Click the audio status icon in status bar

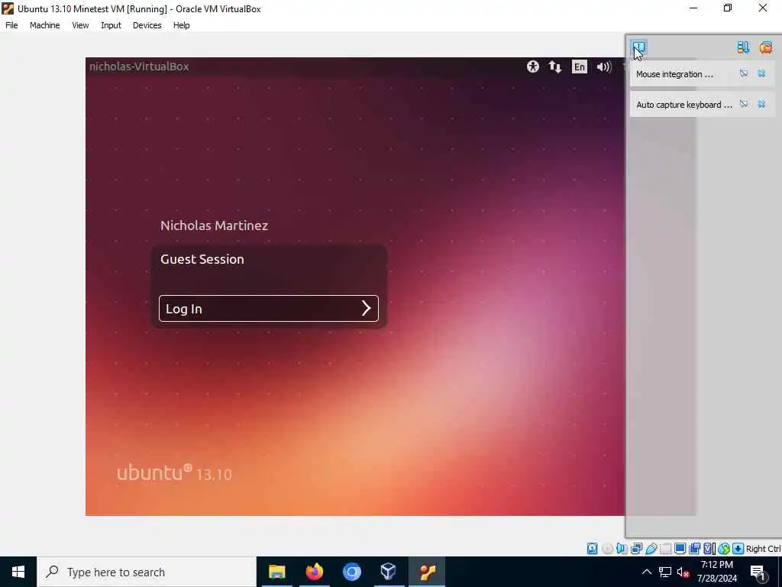click(x=622, y=549)
